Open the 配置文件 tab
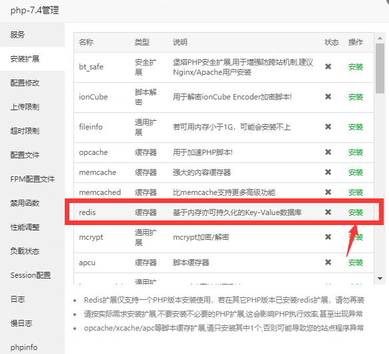Image resolution: width=389 pixels, height=354 pixels. point(32,155)
